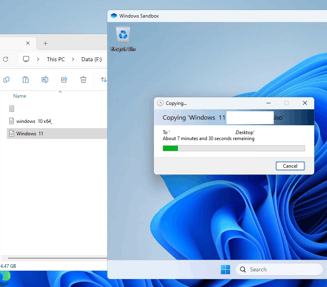Click the Sandbox taskbar Search box
327x287 pixels.
(279, 269)
